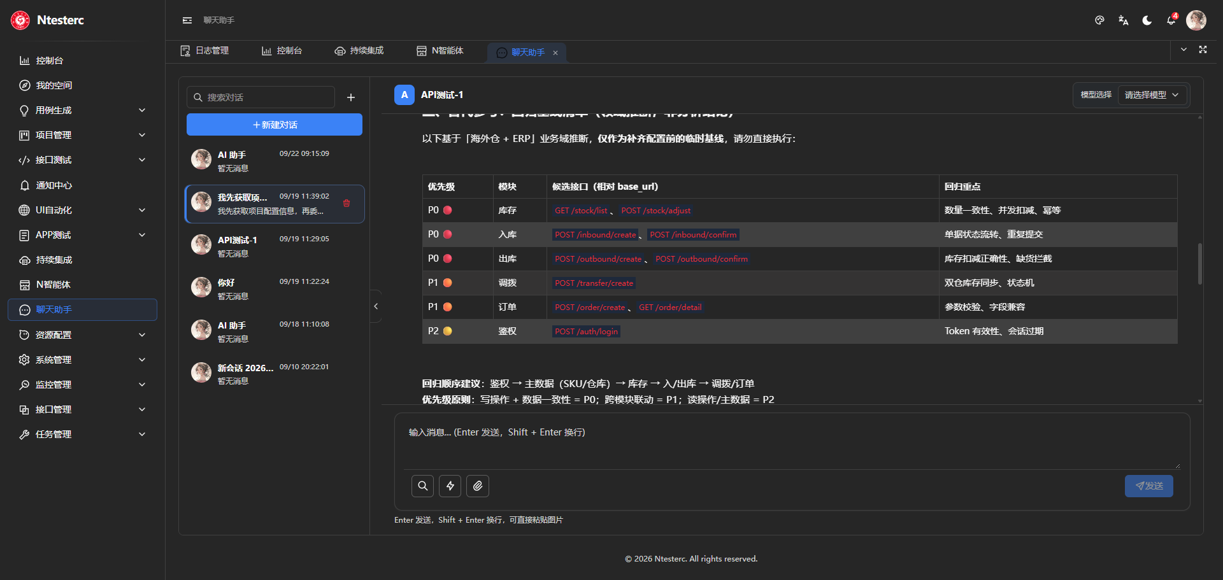Toggle fullscreen content icon
This screenshot has width=1223, height=580.
click(x=1203, y=50)
